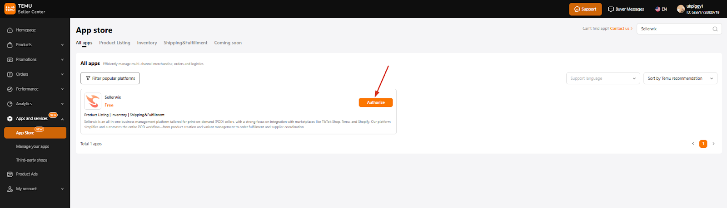Click the Contact us link

[621, 29]
